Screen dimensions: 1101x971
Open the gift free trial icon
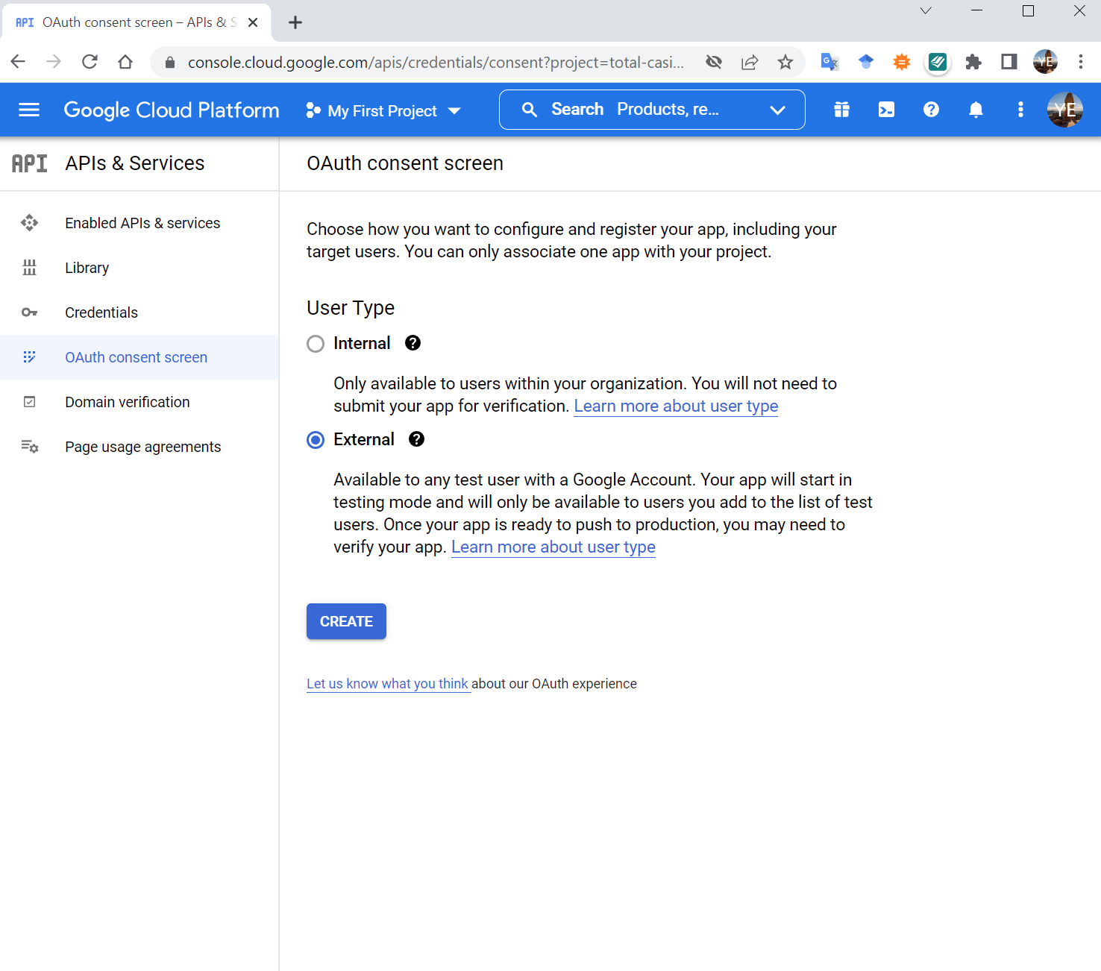[x=841, y=110]
